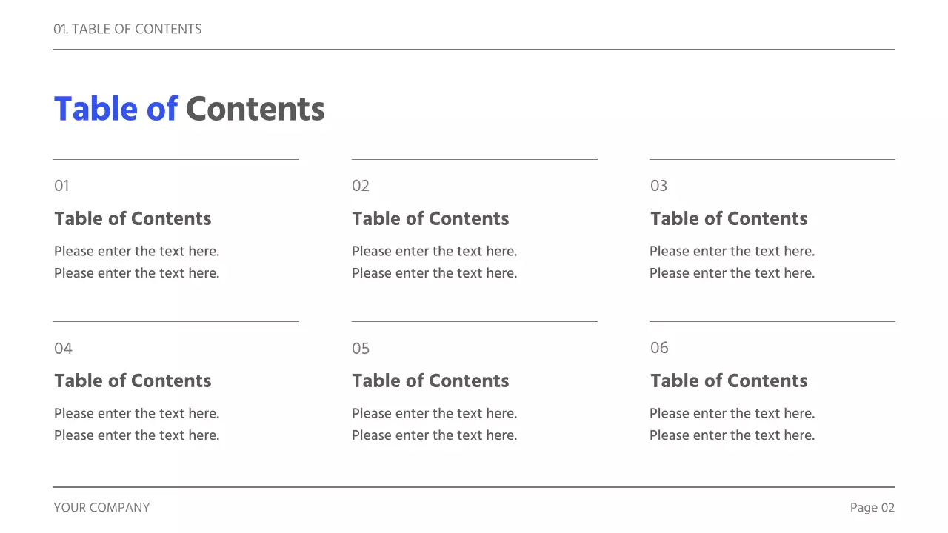Select the heading under section 05
The height and width of the screenshot is (533, 948).
point(430,381)
